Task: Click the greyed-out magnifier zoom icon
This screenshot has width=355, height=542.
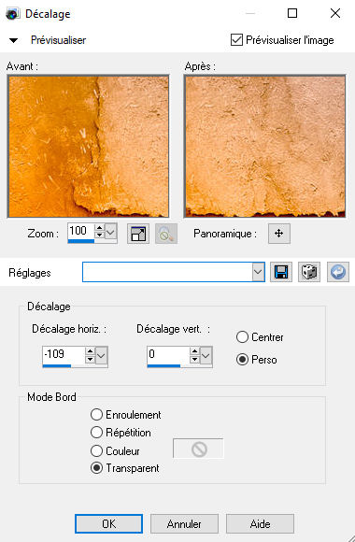Action: coord(166,234)
